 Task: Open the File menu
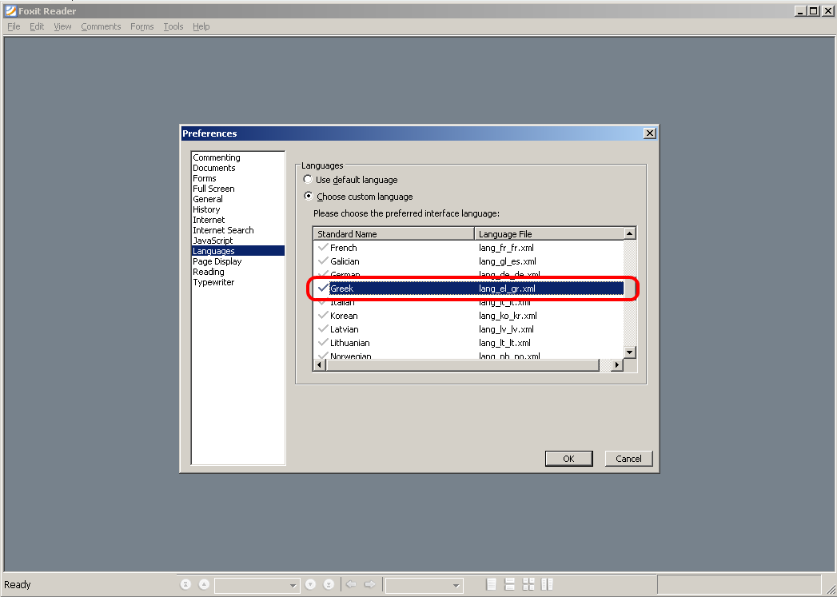coord(14,26)
